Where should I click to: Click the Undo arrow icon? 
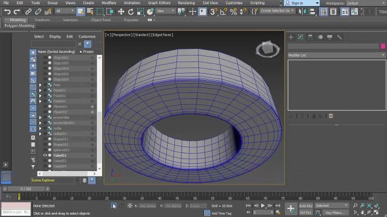tap(7, 11)
